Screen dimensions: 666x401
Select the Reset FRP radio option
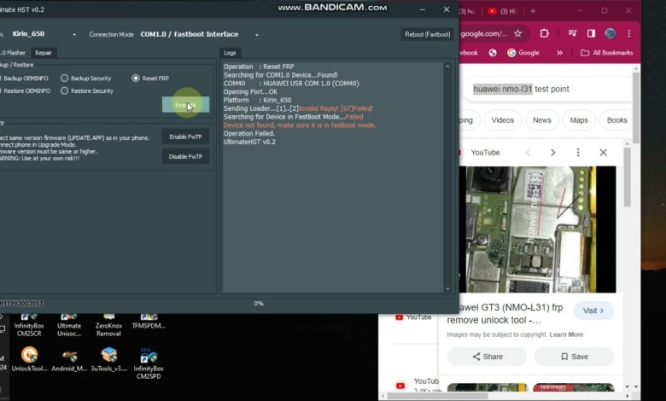(150, 78)
